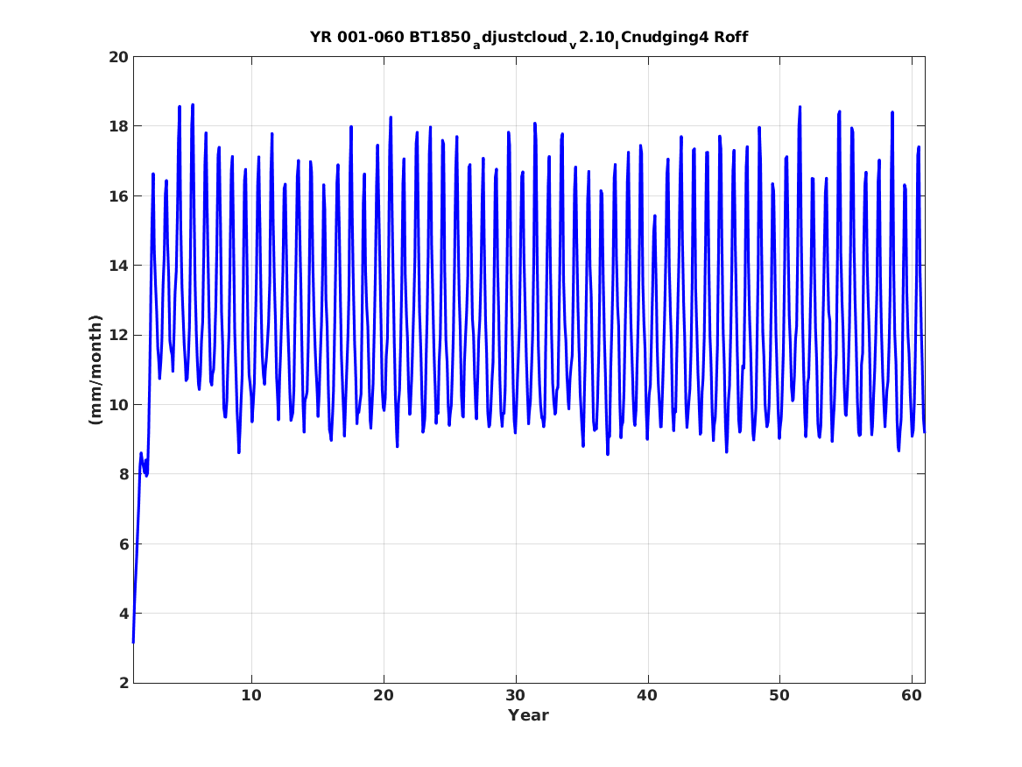Click the y-axis tick label '16'
Screen dimensions: 1022x767
coord(118,195)
